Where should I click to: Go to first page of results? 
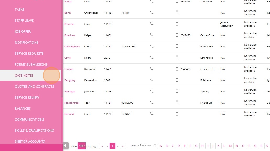point(102,146)
